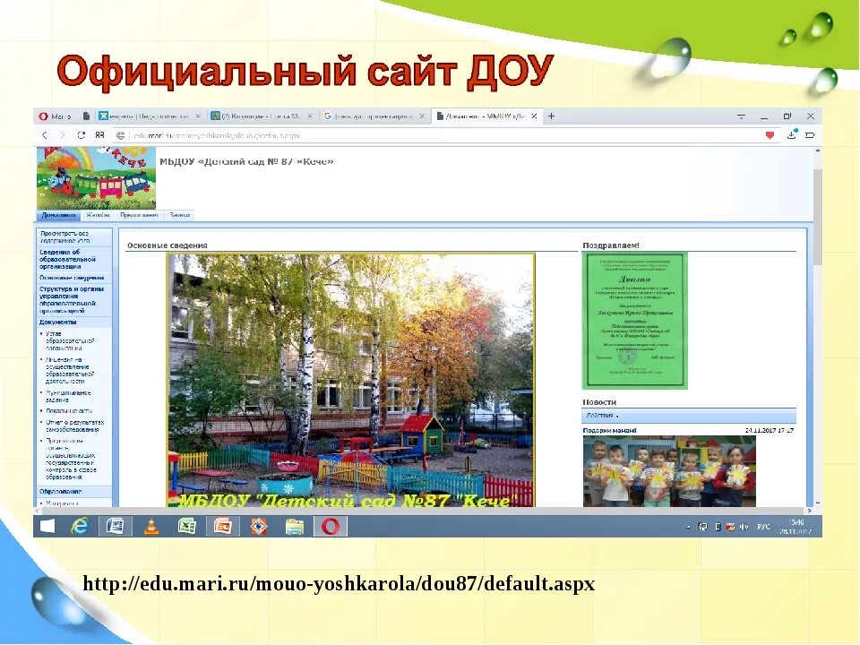The width and height of the screenshot is (860, 645).
Task: Open the Документы section header
Action: tap(57, 322)
